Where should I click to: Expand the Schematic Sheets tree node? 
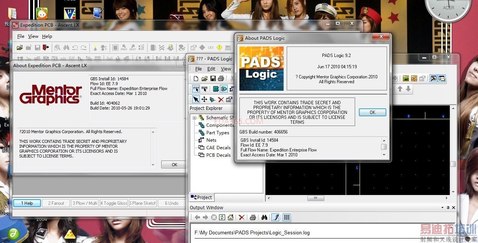point(195,118)
